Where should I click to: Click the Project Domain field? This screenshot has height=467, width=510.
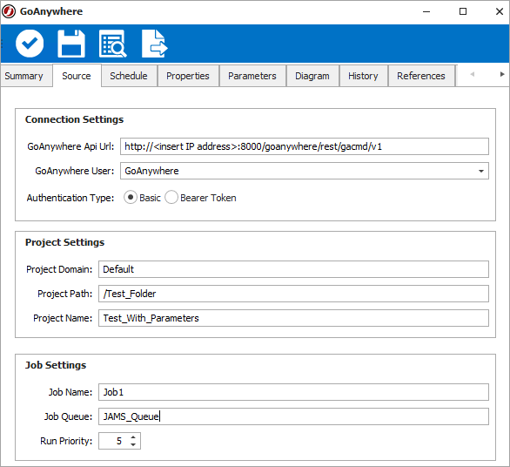click(x=293, y=269)
